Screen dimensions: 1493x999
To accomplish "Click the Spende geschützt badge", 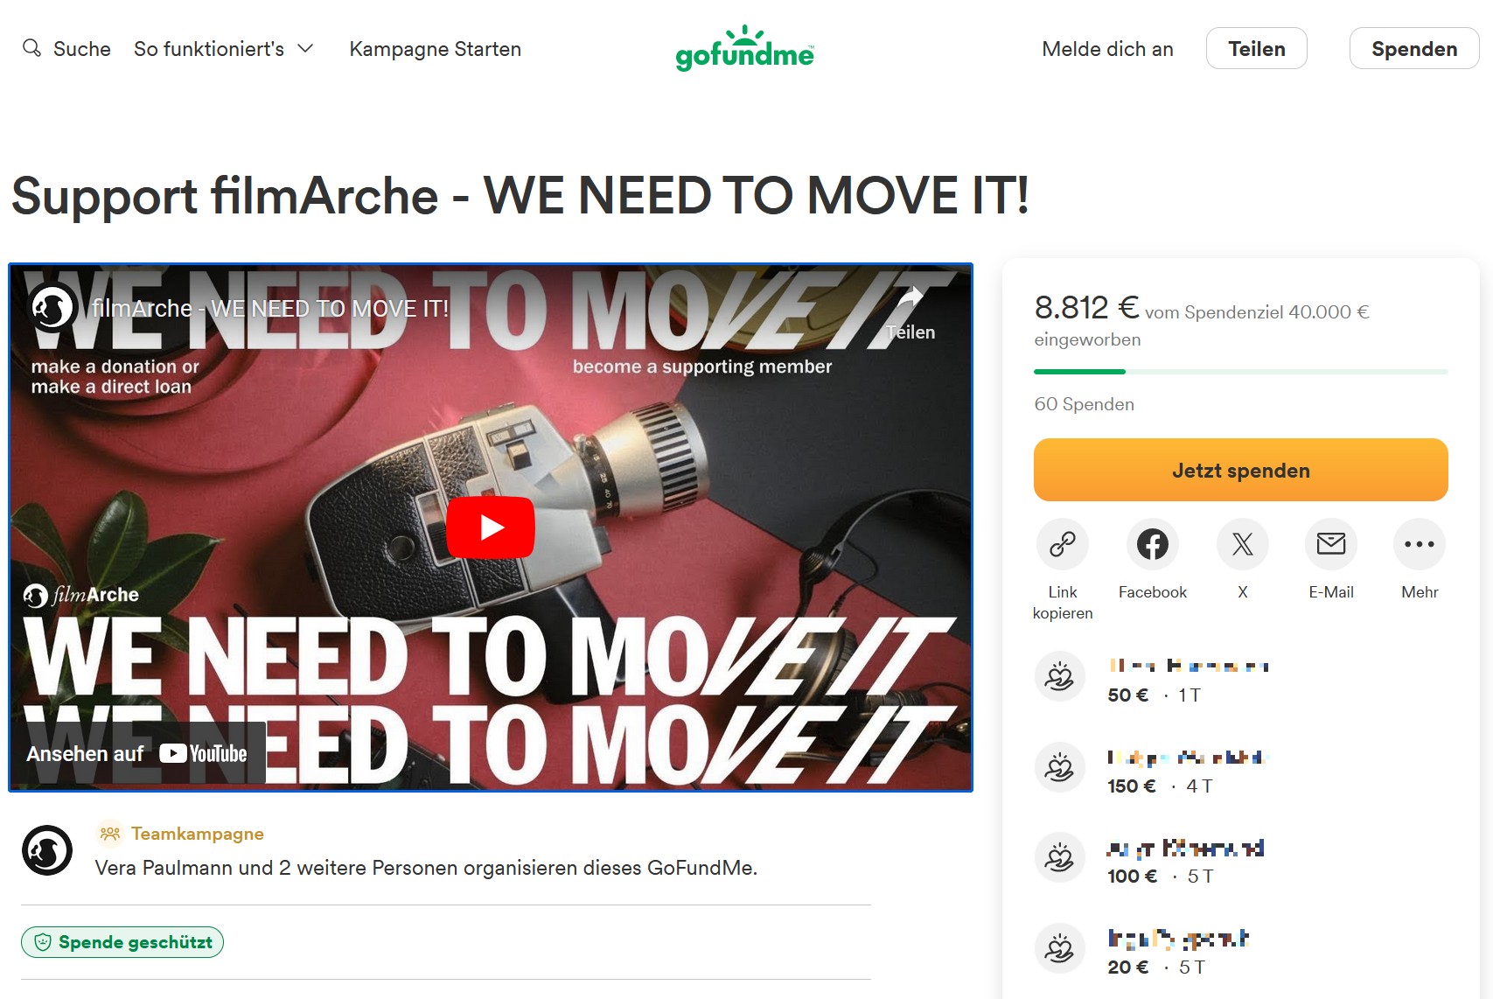I will [x=122, y=942].
